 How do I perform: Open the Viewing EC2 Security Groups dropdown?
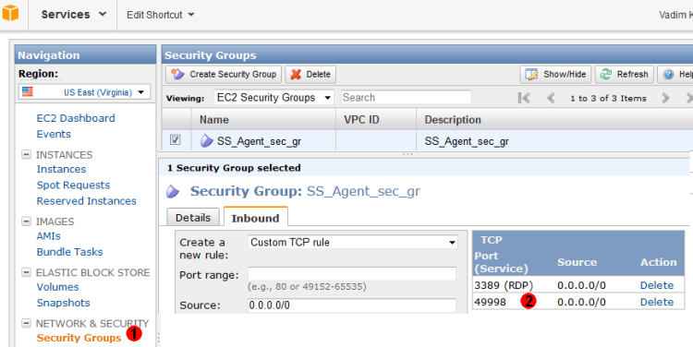pos(274,98)
